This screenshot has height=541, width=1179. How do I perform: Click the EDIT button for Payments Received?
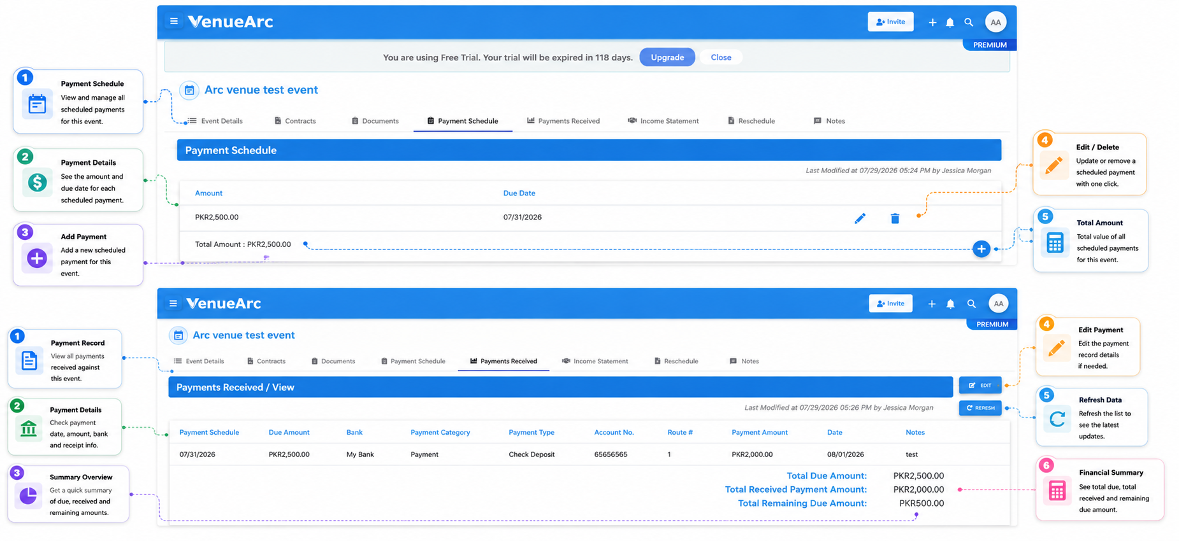pos(980,385)
